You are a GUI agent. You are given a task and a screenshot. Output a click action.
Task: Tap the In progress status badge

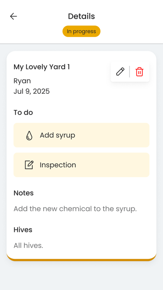[81, 31]
